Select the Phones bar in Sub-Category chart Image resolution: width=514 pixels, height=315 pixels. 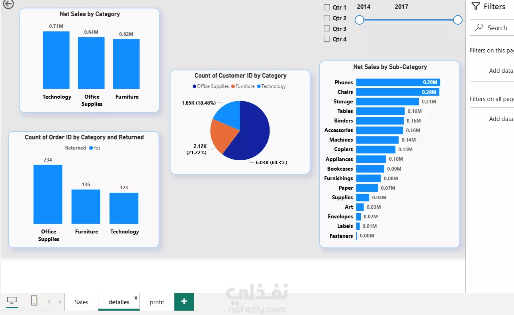(x=398, y=82)
